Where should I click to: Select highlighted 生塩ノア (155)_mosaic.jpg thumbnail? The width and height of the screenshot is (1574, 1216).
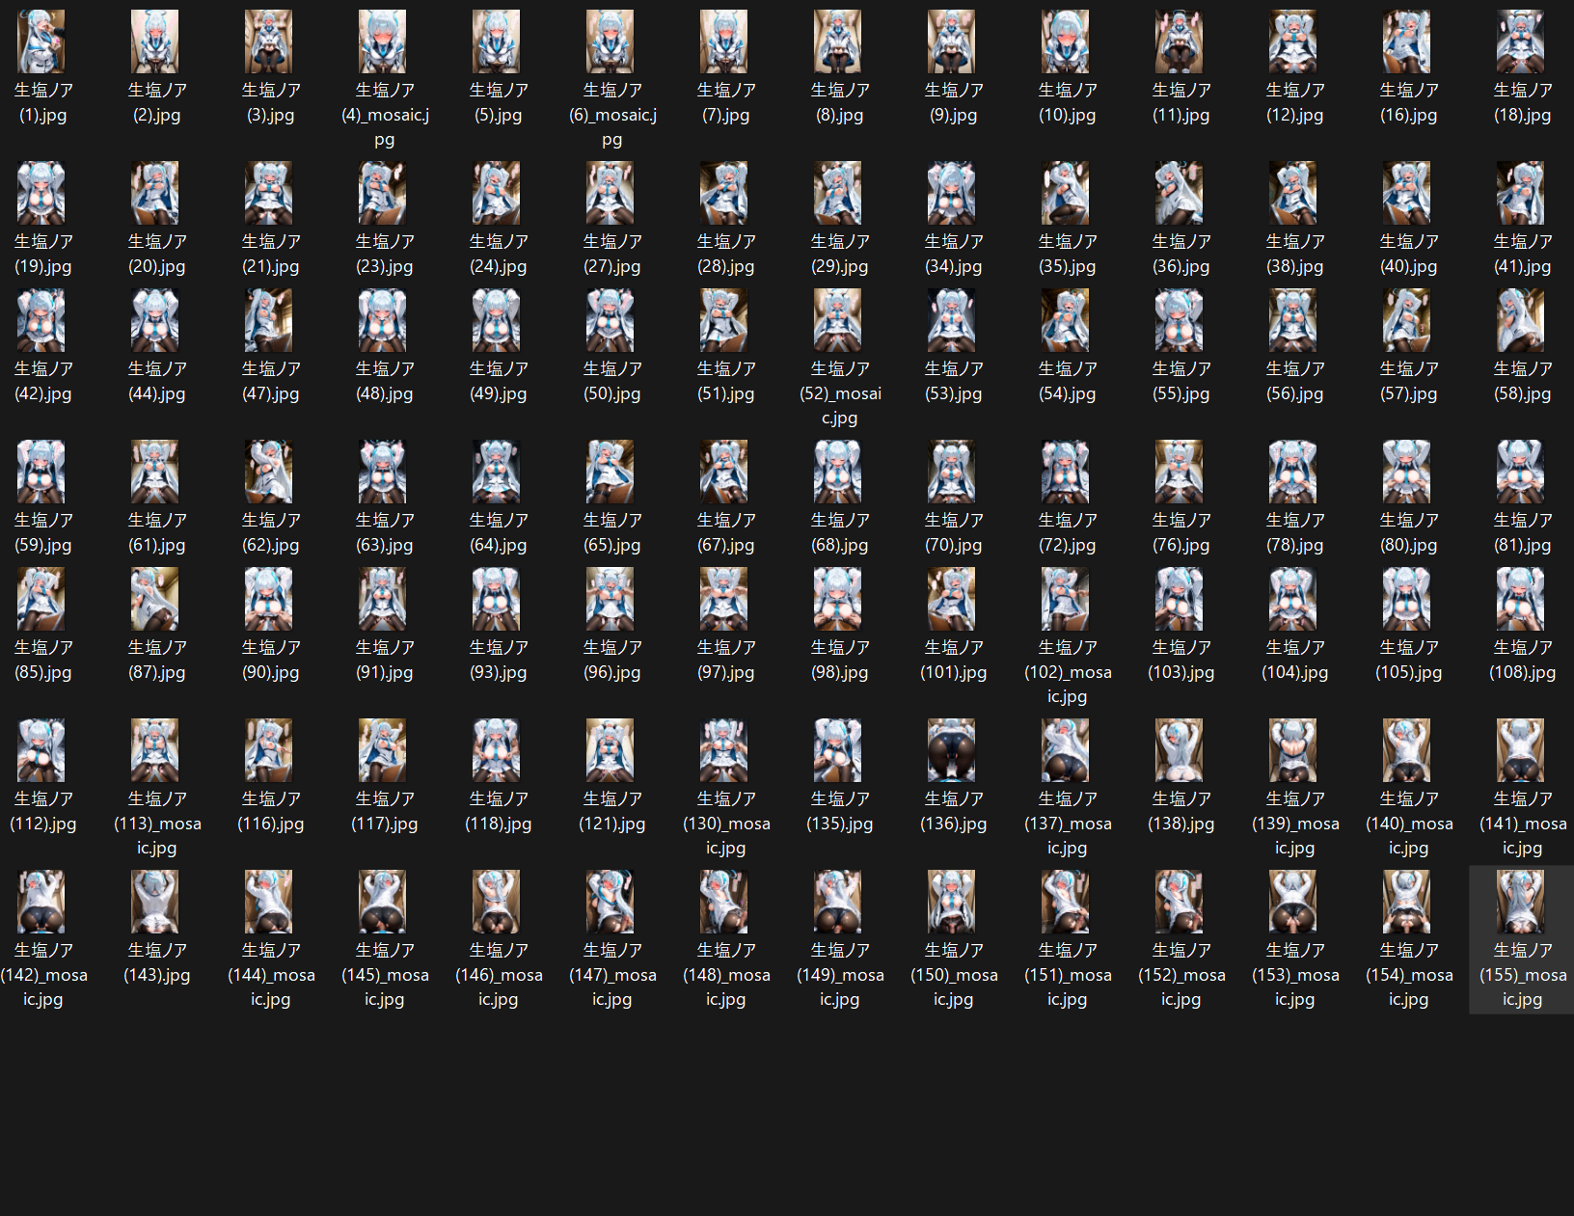click(x=1522, y=902)
